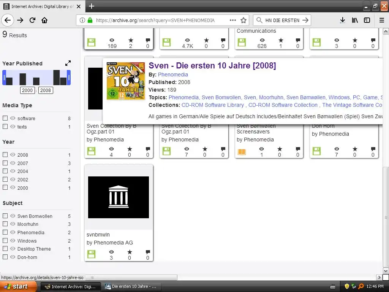Viewport: 389px width, 292px height.
Task: Click floppy icon on Don Horn card
Action: [316, 151]
